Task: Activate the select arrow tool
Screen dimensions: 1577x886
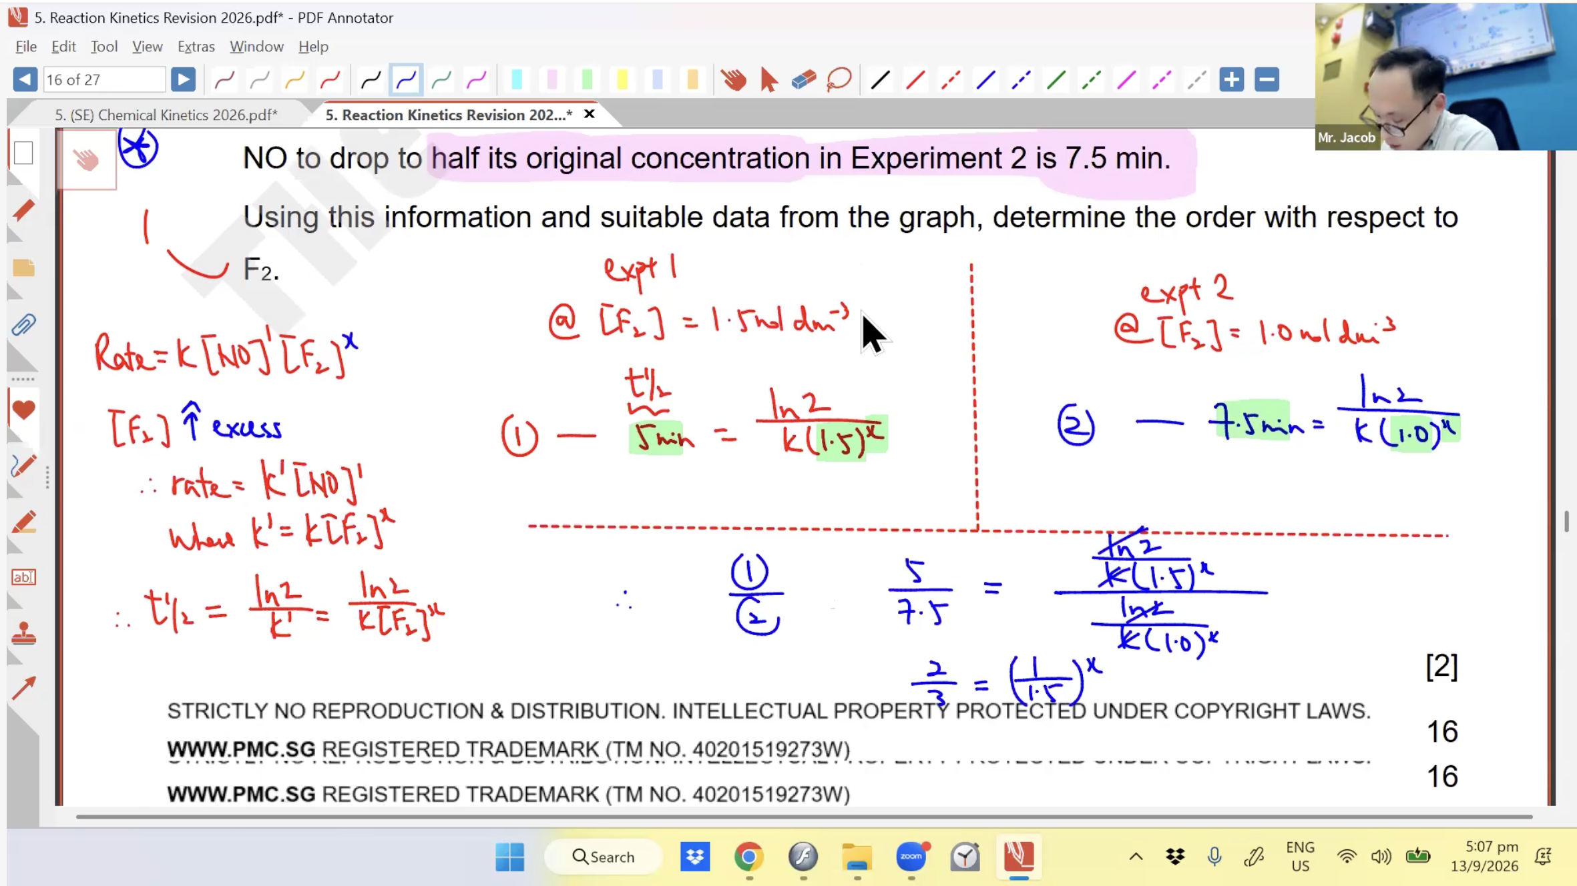Action: pos(768,80)
